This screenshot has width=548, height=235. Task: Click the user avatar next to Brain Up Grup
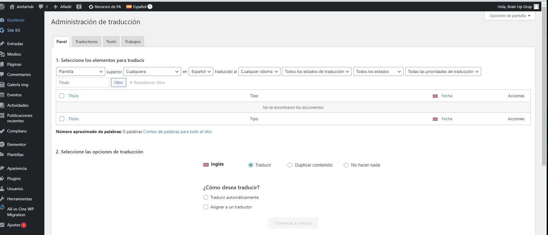point(536,7)
